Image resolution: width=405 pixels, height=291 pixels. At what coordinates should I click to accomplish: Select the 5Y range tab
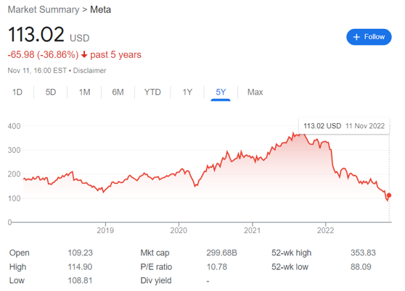tap(221, 92)
